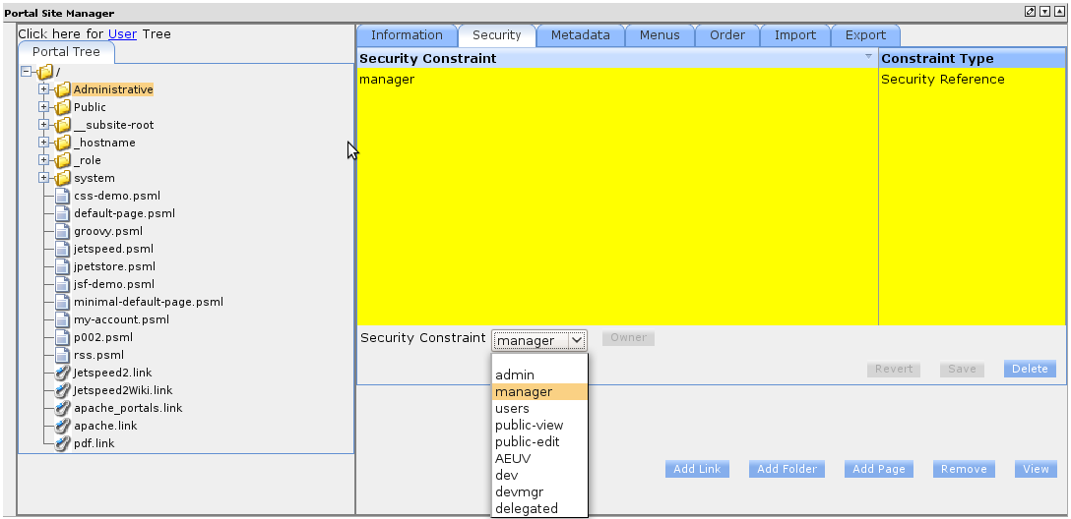Choose 'delegated' in the constraint list
This screenshot has width=1071, height=519.
click(x=526, y=508)
